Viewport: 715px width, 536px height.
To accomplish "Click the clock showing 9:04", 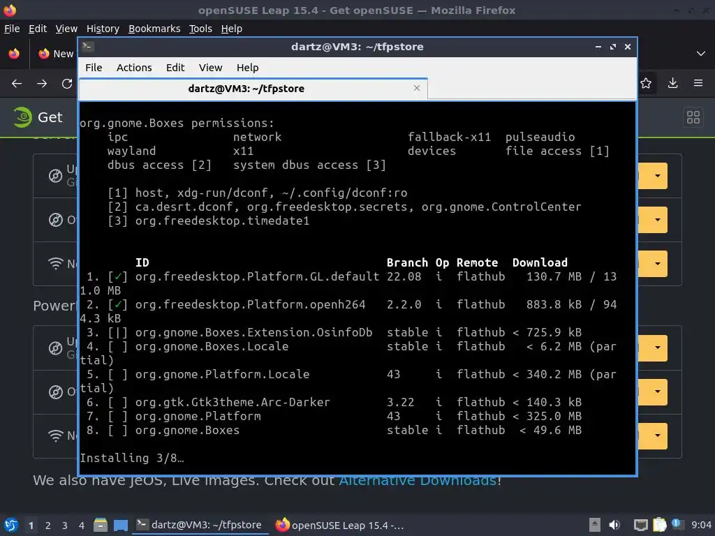I will pyautogui.click(x=701, y=525).
